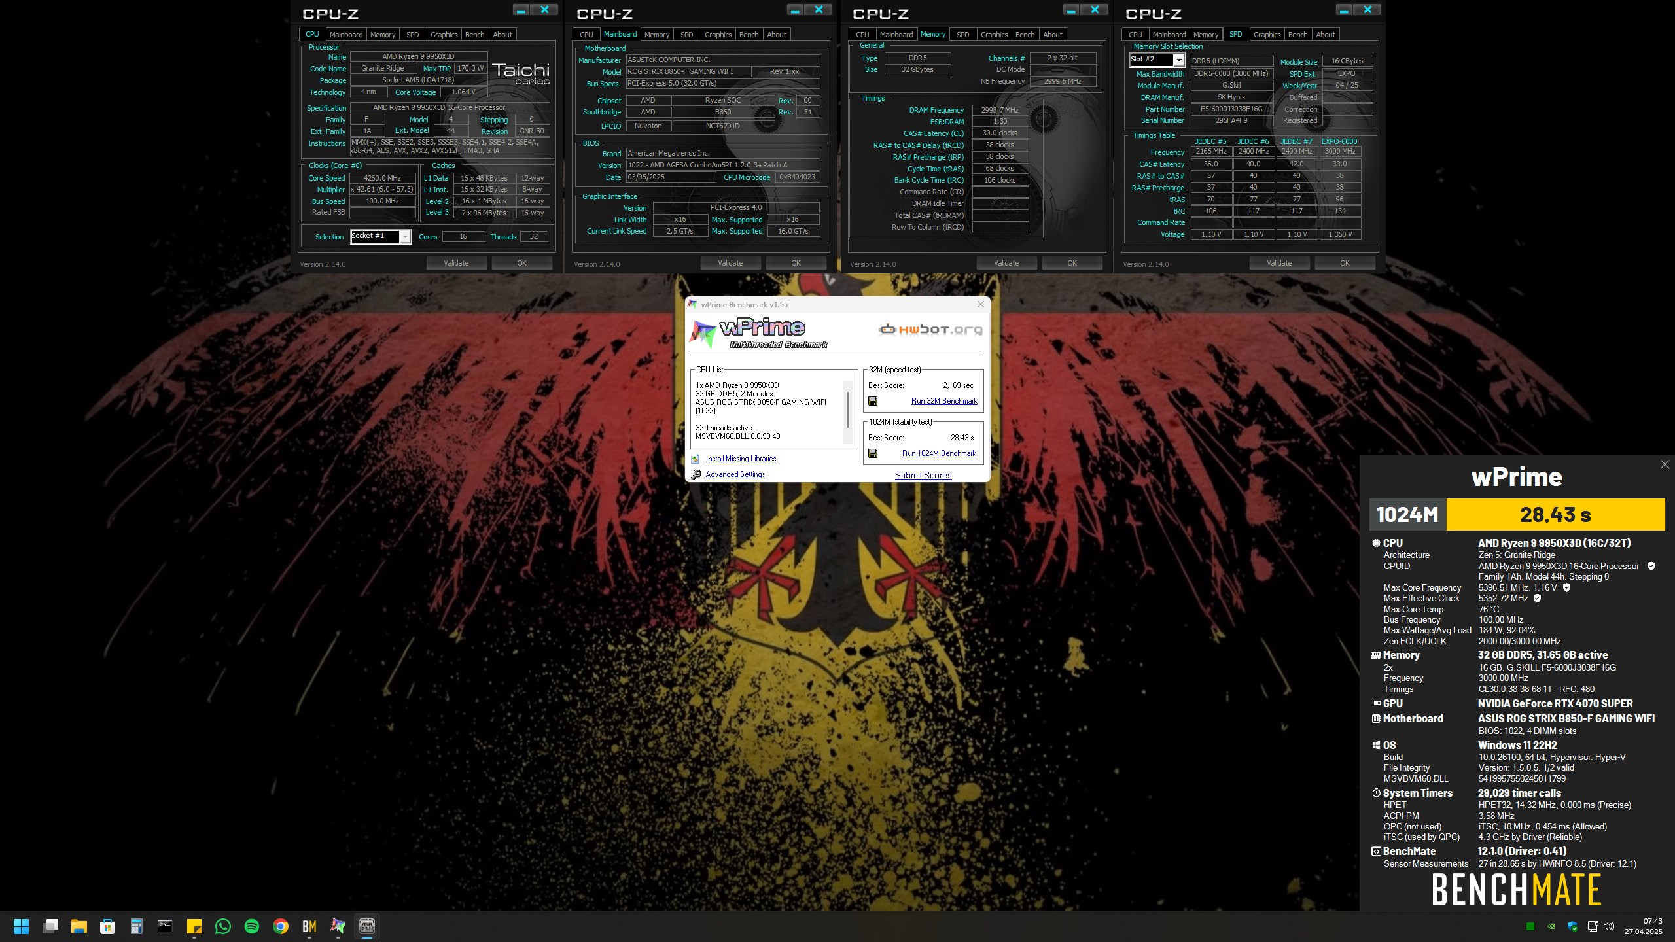
Task: Open CPU tab in CPU-Z Memory window
Action: coord(862,35)
